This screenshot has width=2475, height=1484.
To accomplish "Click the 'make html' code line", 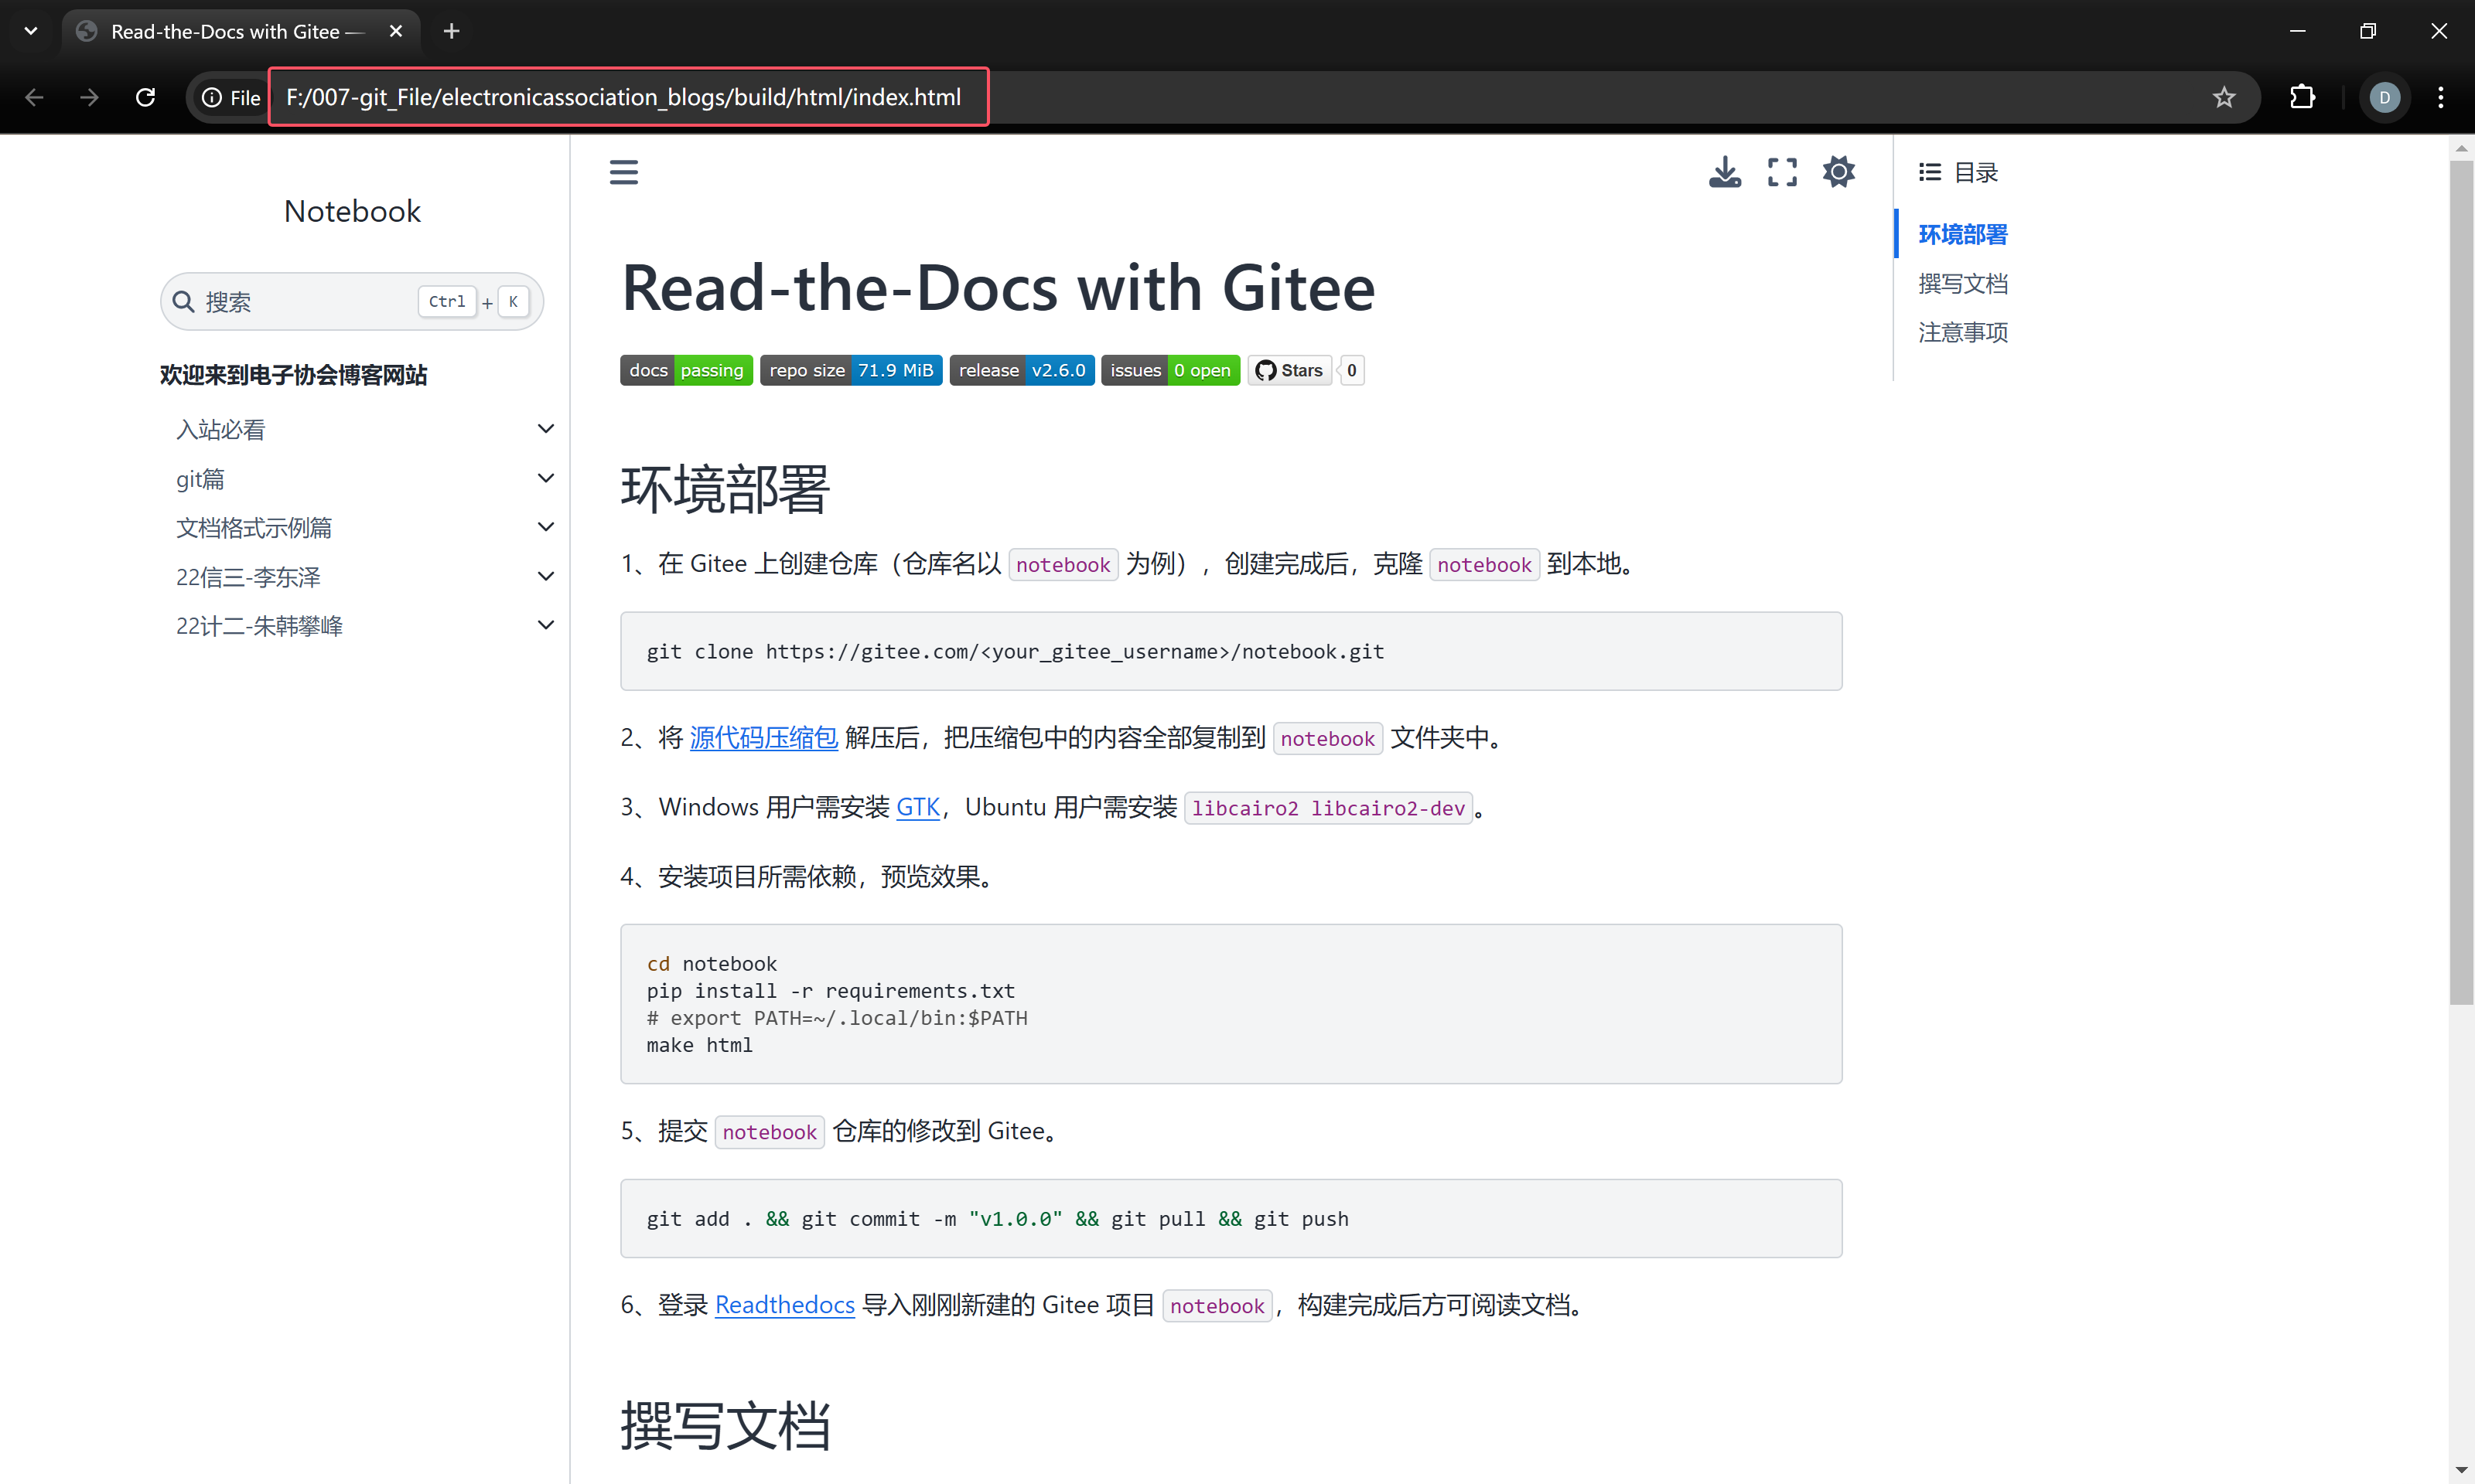I will tap(699, 1045).
